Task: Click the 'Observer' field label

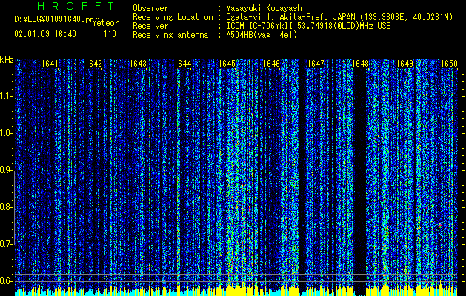Action: (x=150, y=8)
